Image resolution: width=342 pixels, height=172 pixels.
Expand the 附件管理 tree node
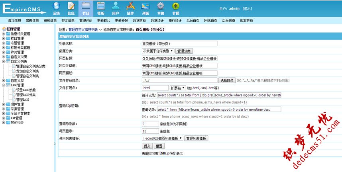[x=3, y=104]
